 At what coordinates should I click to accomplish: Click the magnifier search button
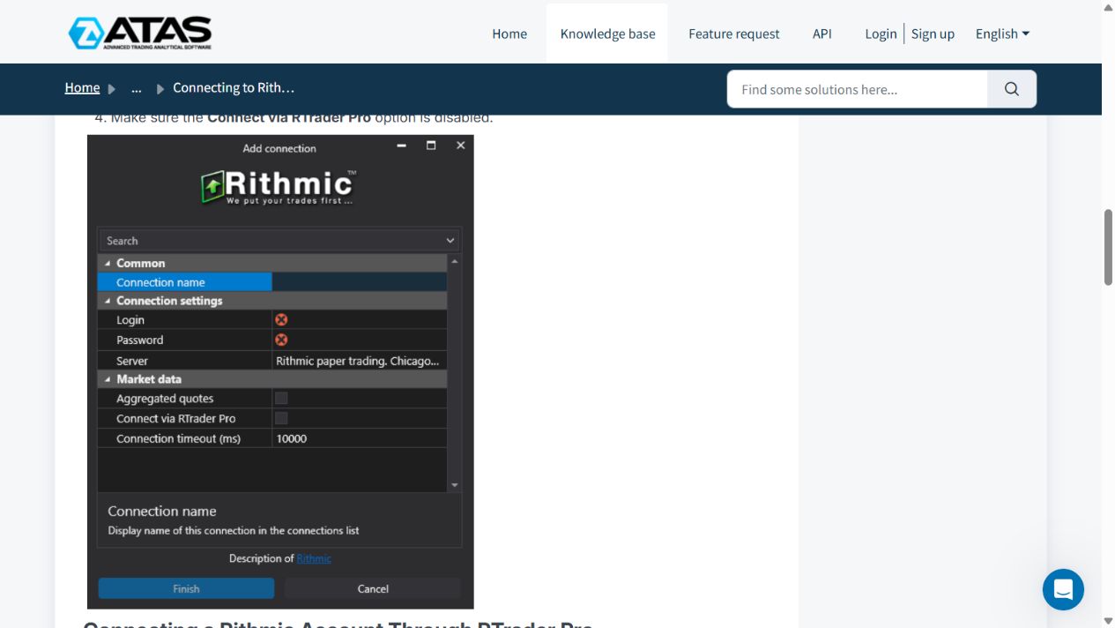[1012, 89]
